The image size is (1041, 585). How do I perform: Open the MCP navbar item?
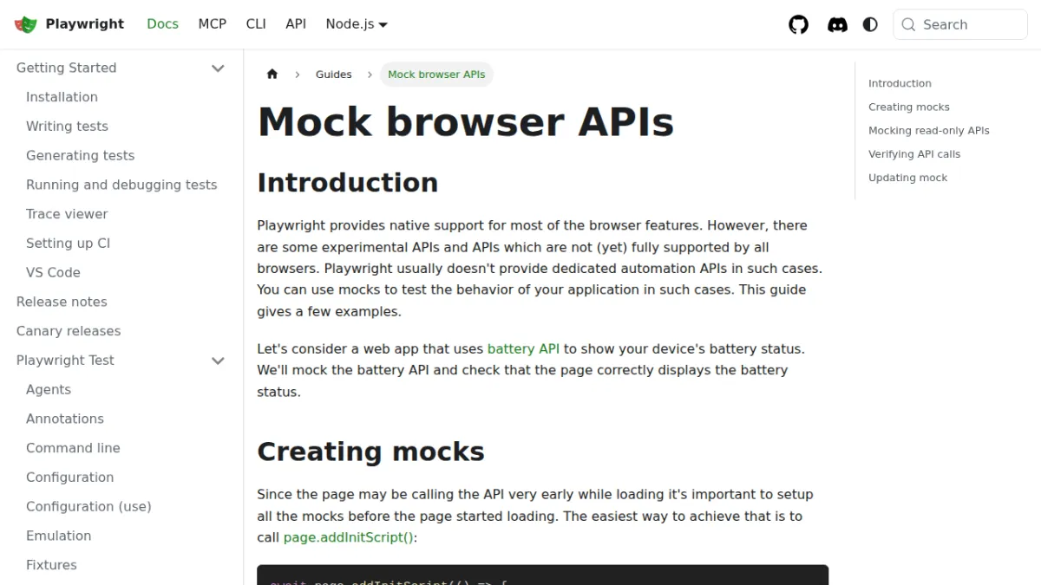click(213, 24)
